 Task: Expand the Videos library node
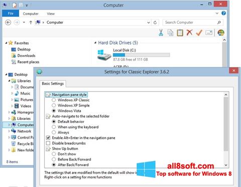pos(12,106)
